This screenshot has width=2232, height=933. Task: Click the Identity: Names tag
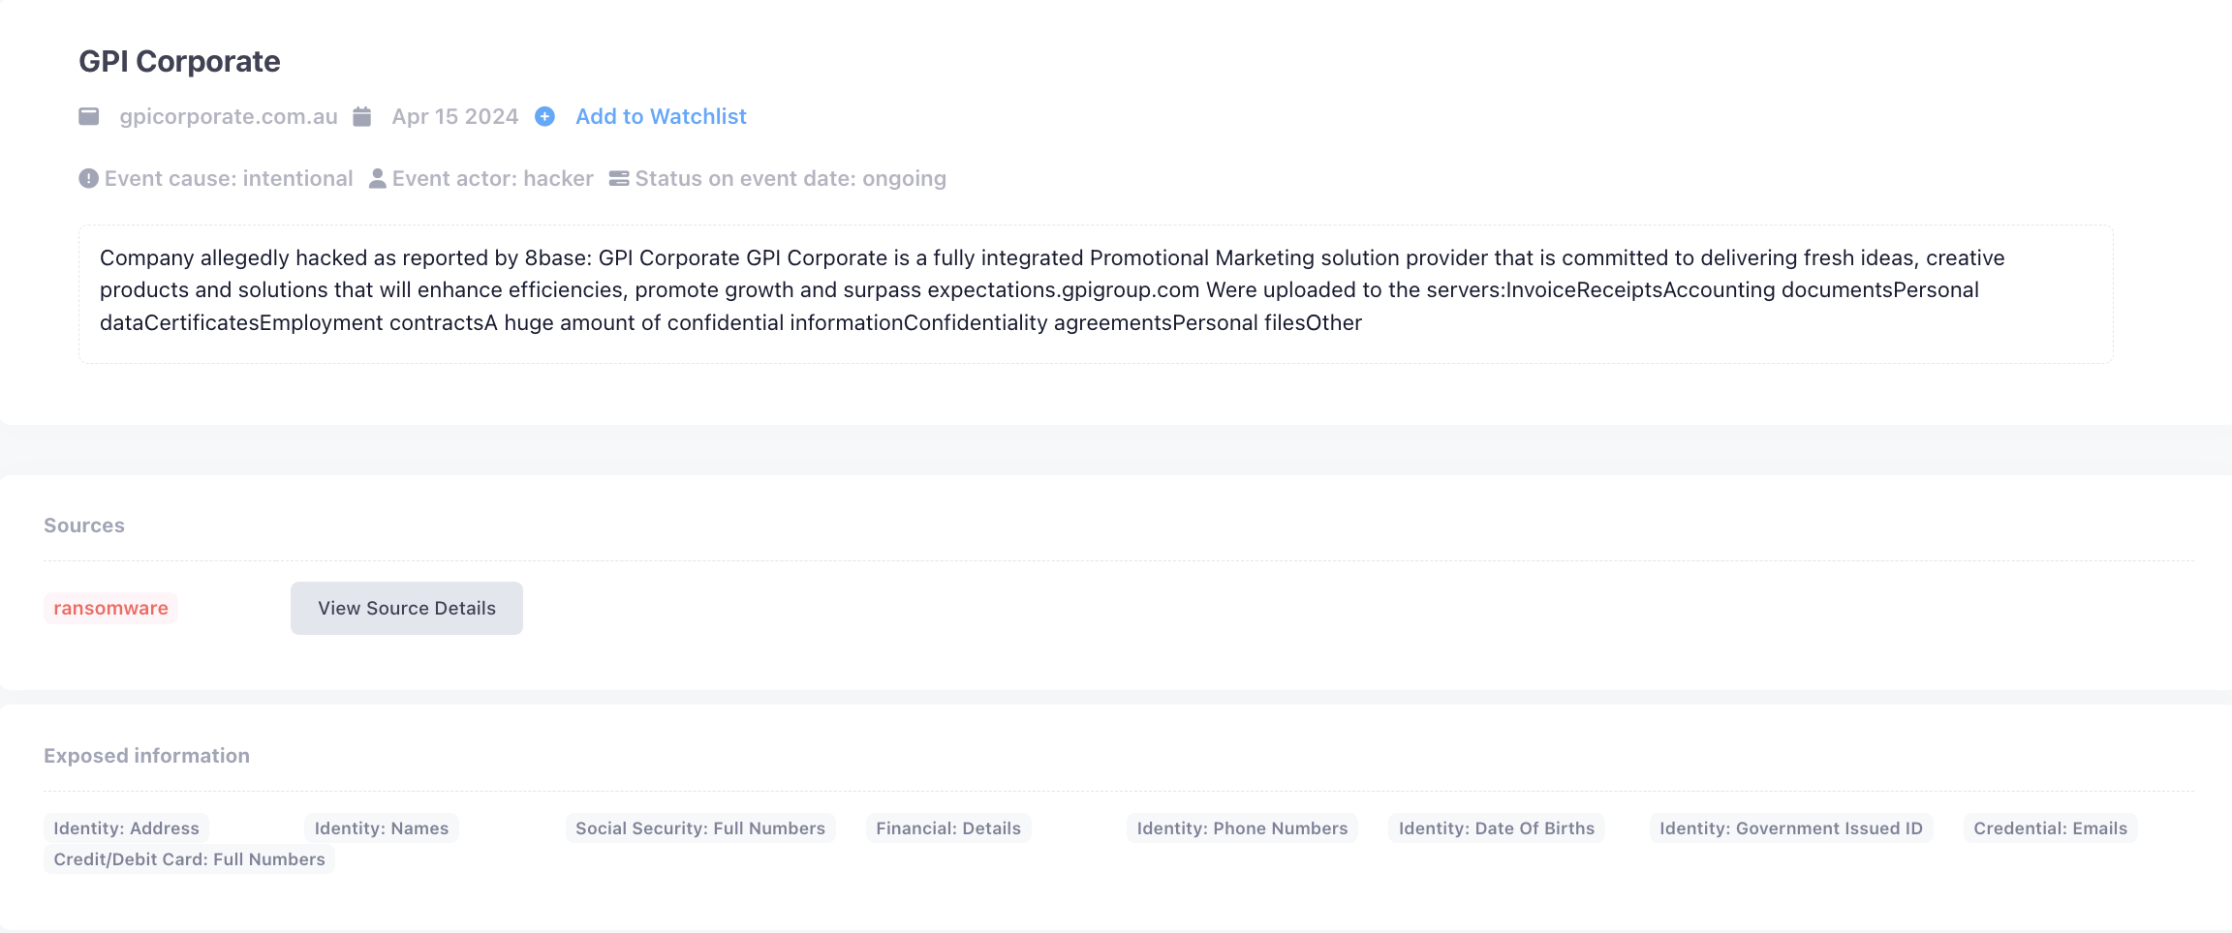[x=381, y=828]
